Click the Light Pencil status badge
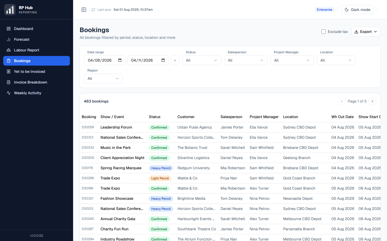The image size is (387, 241). pos(160,178)
